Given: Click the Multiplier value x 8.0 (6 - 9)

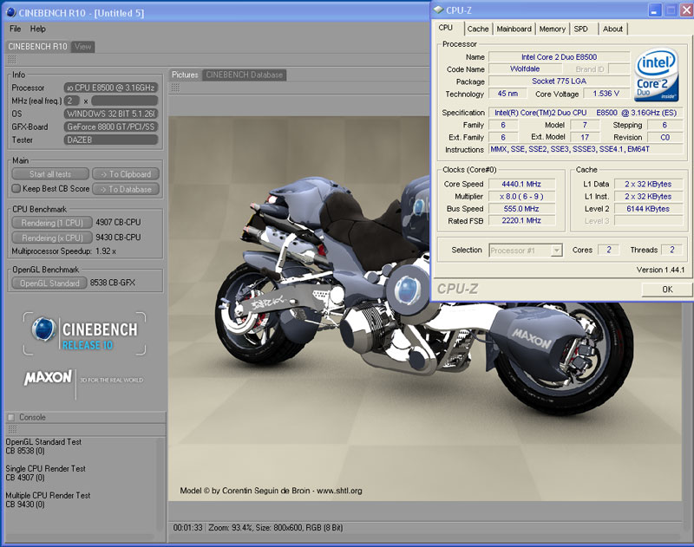Looking at the screenshot, I should pyautogui.click(x=521, y=196).
